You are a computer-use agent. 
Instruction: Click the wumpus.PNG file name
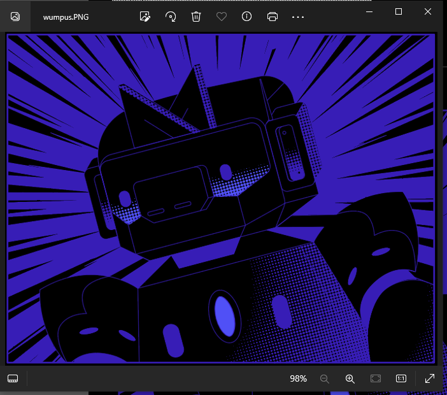tap(66, 17)
